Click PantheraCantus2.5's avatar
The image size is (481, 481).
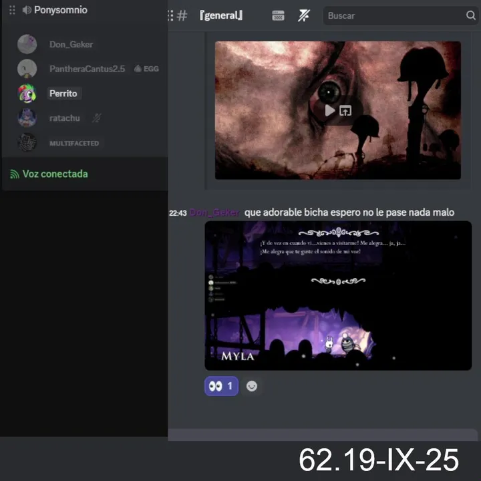pos(27,69)
